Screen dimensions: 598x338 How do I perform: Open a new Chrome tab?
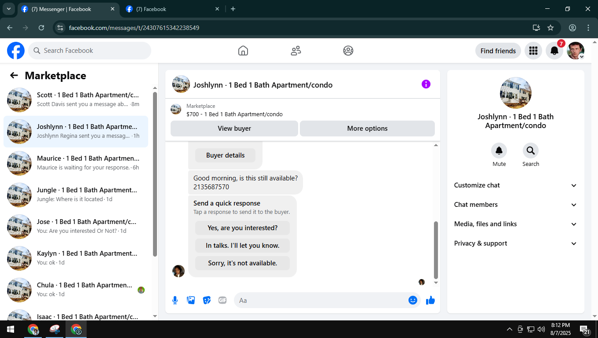pos(233,9)
